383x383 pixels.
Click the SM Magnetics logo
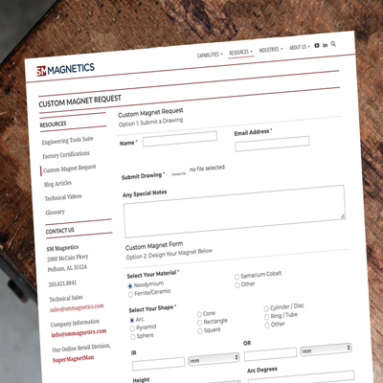(x=65, y=69)
